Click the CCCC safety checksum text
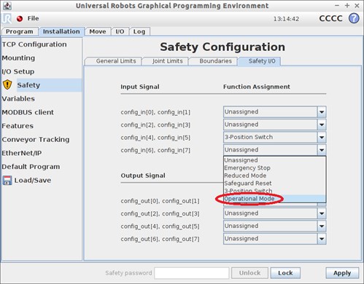This screenshot has width=364, height=284. pyautogui.click(x=330, y=18)
